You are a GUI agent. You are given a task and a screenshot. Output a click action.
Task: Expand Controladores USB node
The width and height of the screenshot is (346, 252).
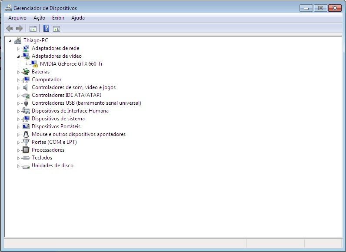coord(18,103)
